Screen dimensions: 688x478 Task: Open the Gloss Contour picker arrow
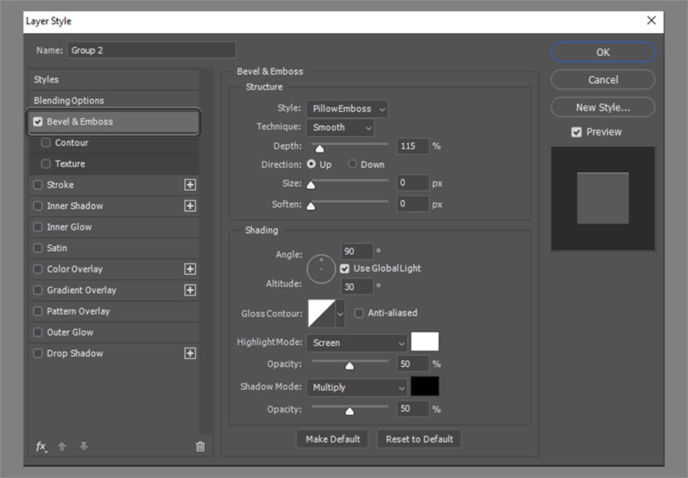(x=340, y=314)
